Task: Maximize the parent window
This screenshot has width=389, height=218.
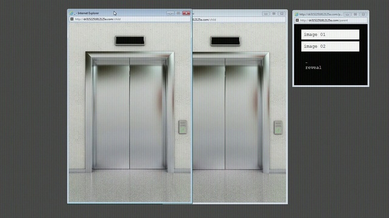Action: [355, 15]
